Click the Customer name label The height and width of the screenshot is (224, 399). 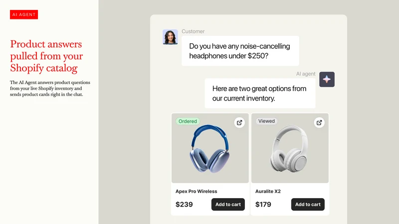click(193, 31)
